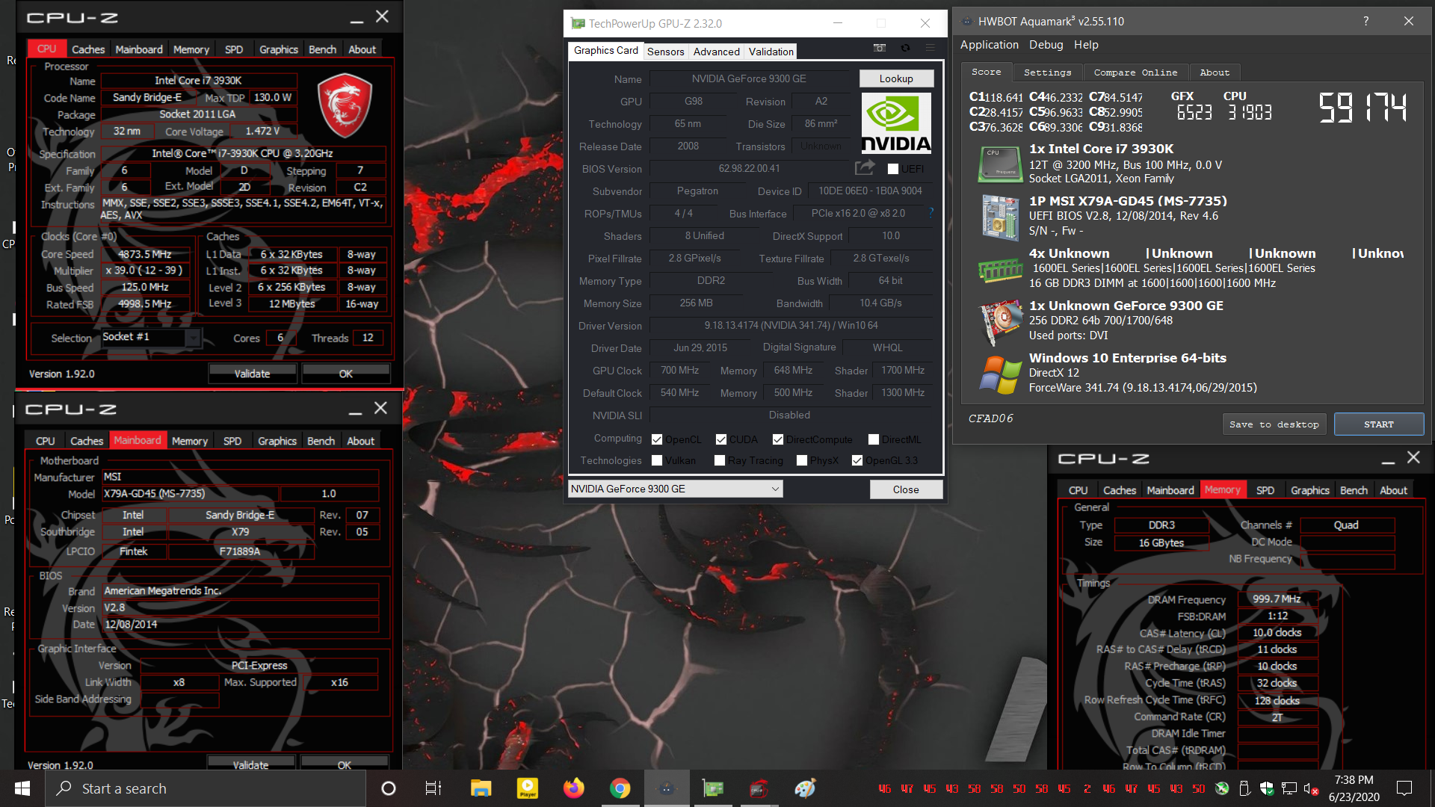Screen dimensions: 1435x807
Task: Open the GPU-Z hamburger menu
Action: tap(931, 48)
